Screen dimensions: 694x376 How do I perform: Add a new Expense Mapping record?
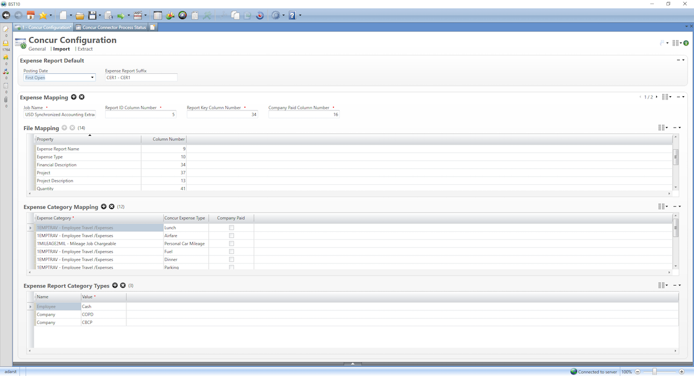tap(74, 97)
